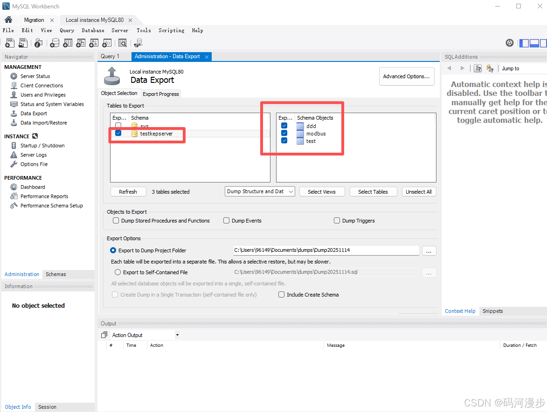The image size is (547, 412).
Task: Open the object inspector info icon
Action: tap(38, 43)
